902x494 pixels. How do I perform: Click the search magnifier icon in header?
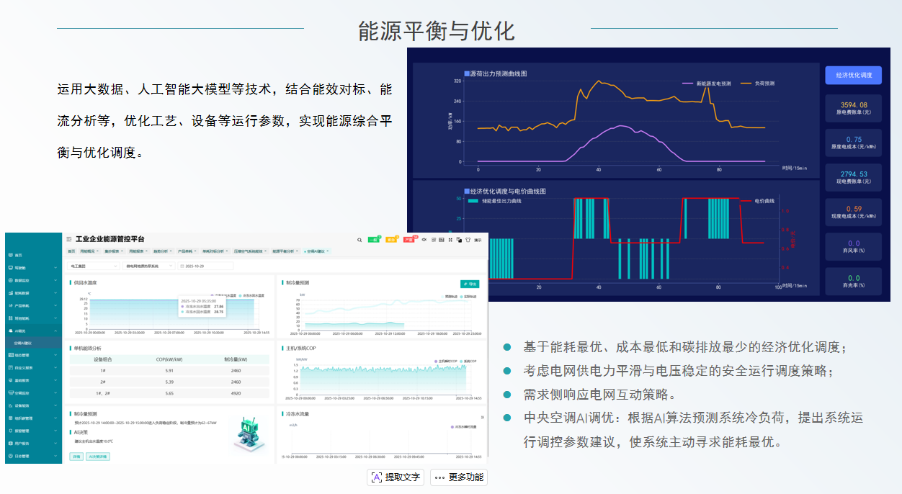tap(360, 240)
